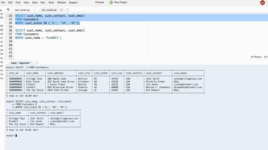Click the pane icon left of test_script.sql tab
The height and width of the screenshot is (150, 268).
pos(8,10)
